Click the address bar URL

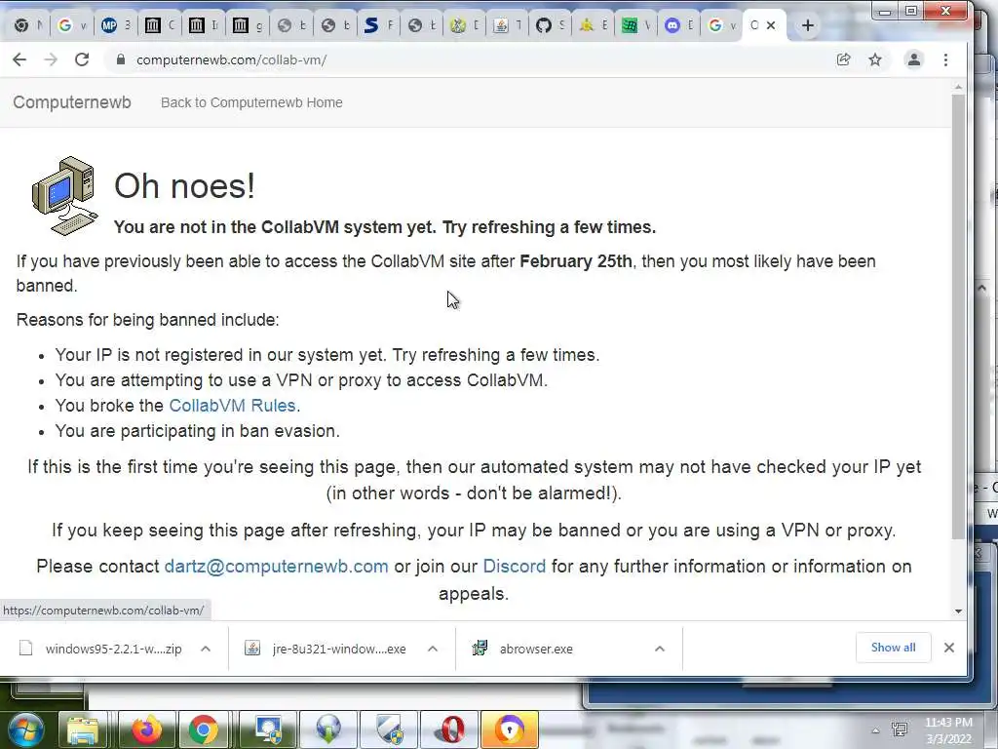tap(232, 59)
